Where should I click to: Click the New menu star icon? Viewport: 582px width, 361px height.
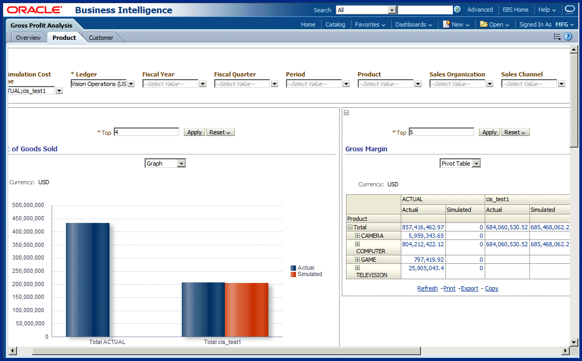coord(446,24)
